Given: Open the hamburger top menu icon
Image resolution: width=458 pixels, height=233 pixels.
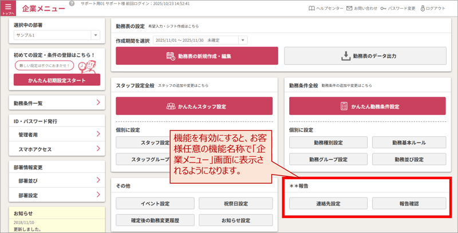Looking at the screenshot, I should point(8,8).
